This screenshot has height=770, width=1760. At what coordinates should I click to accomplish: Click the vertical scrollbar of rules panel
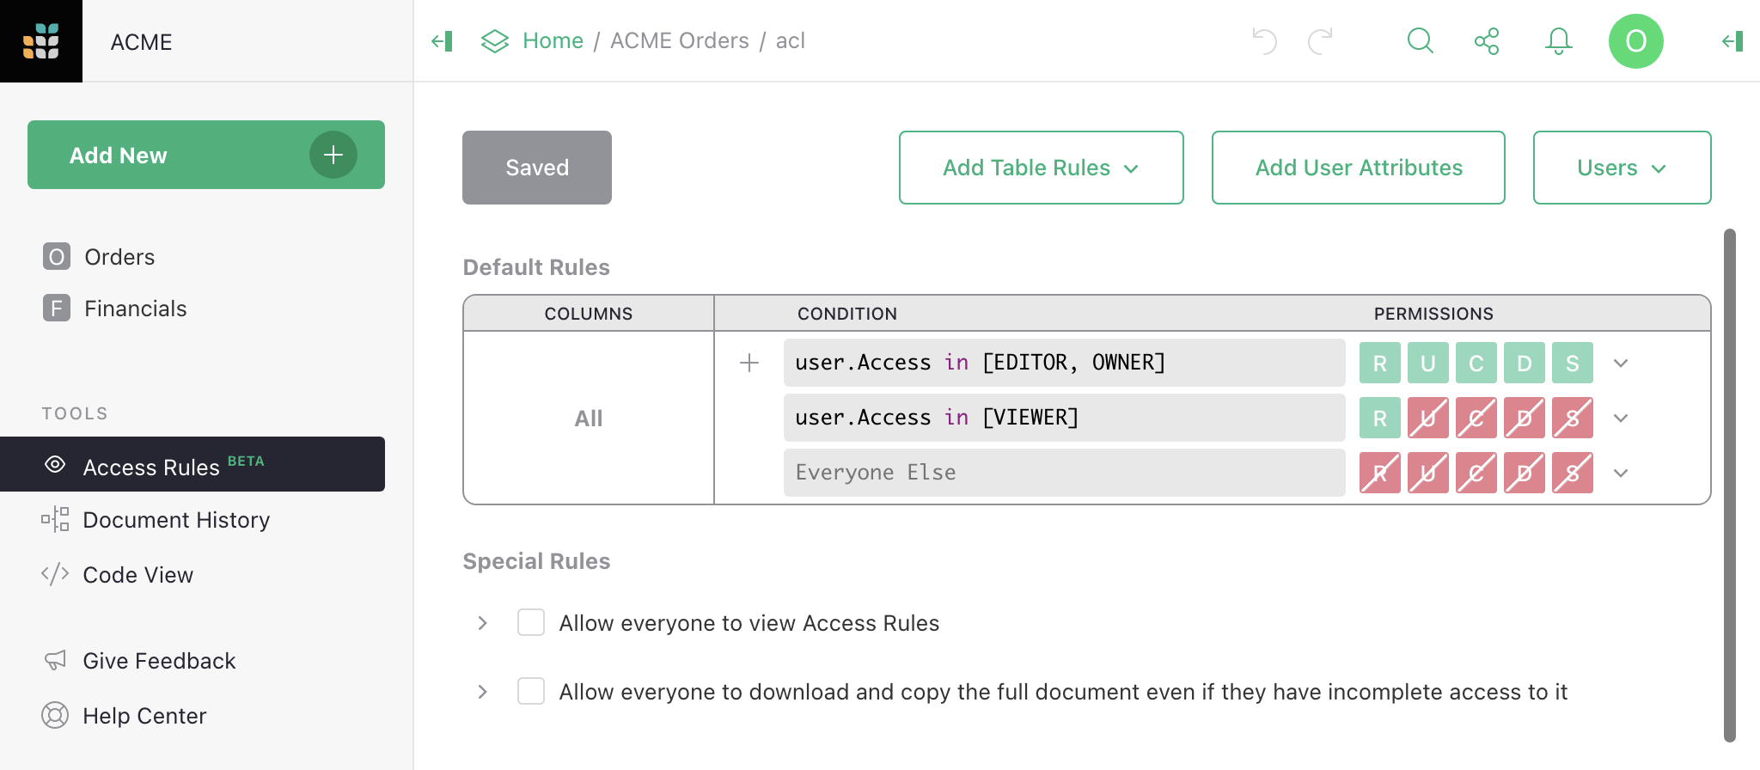tap(1730, 485)
